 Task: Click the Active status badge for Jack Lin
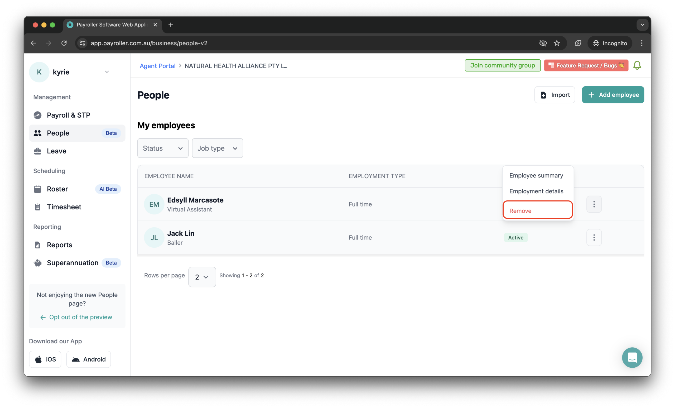click(515, 238)
